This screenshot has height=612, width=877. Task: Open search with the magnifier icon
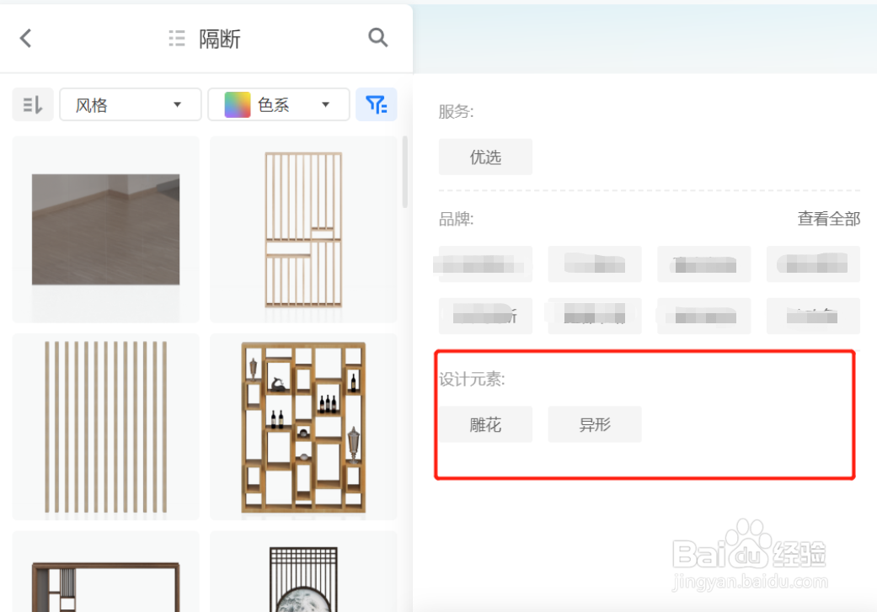[378, 37]
